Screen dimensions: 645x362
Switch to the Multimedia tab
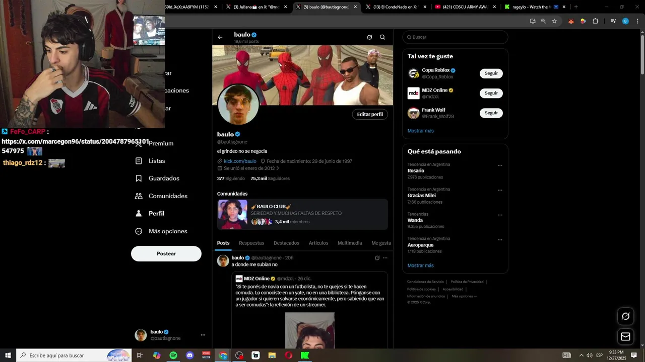(x=350, y=243)
